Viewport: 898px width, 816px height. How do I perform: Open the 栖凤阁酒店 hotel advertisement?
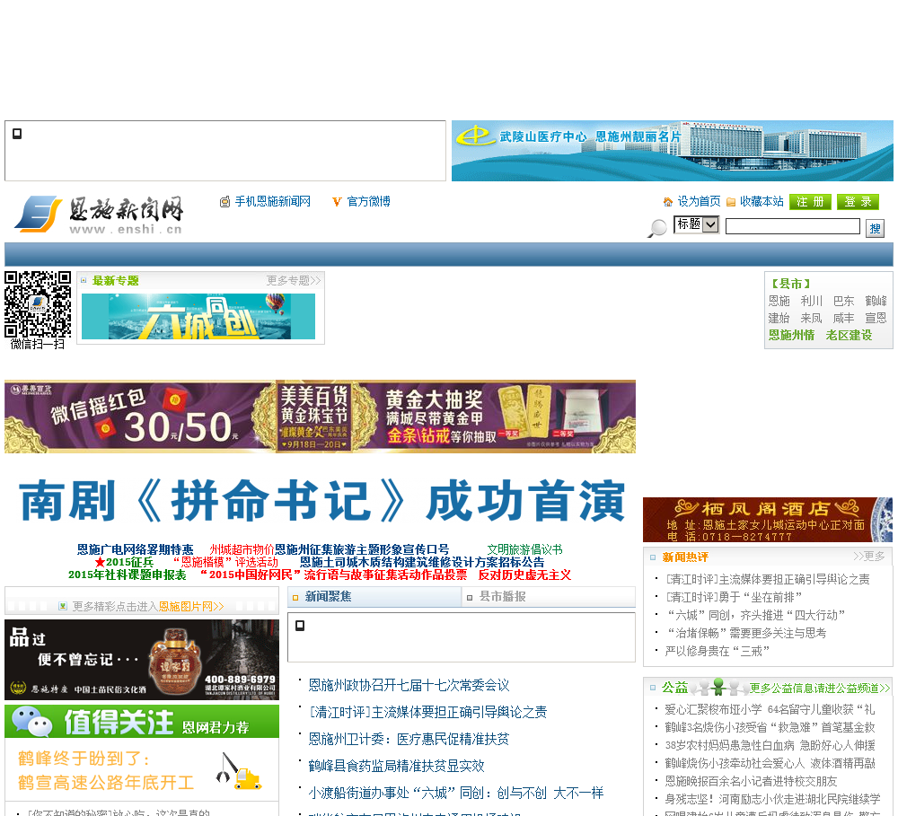point(768,520)
